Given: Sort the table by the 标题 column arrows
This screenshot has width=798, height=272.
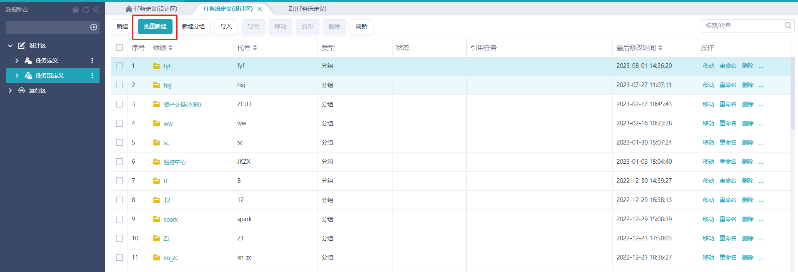Looking at the screenshot, I should (x=170, y=48).
